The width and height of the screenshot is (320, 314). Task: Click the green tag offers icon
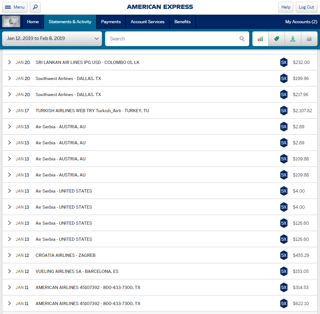[276, 39]
